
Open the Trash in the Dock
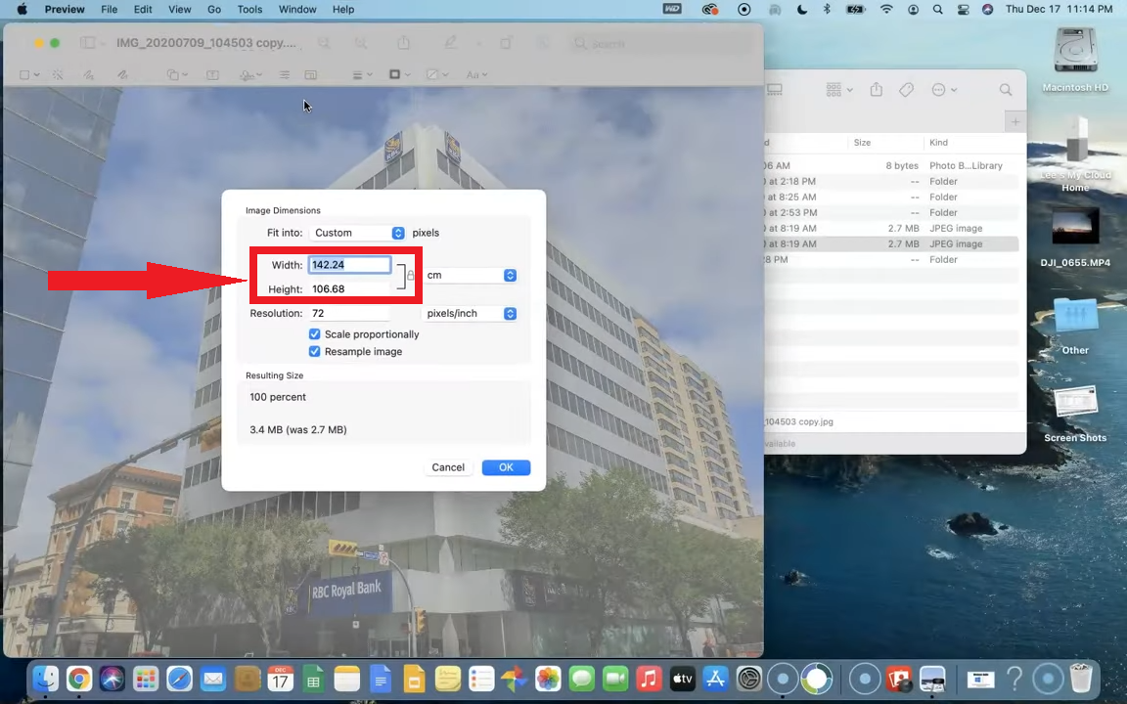(x=1081, y=679)
